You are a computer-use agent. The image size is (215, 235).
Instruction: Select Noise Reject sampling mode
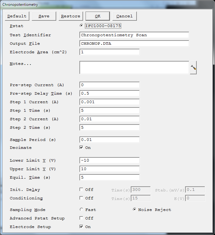(x=135, y=209)
